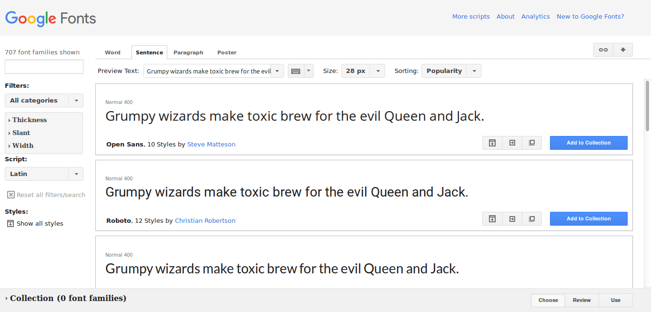Switch to the Poster tab

pos(227,52)
